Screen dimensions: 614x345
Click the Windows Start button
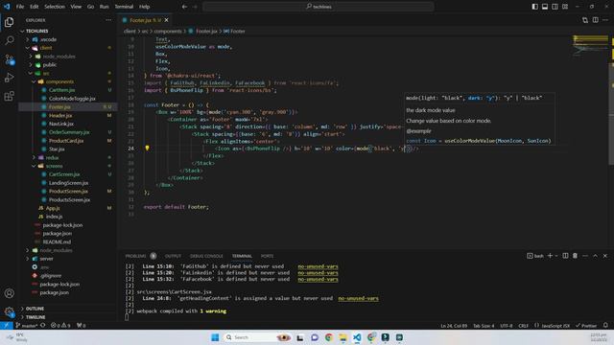[x=215, y=337]
